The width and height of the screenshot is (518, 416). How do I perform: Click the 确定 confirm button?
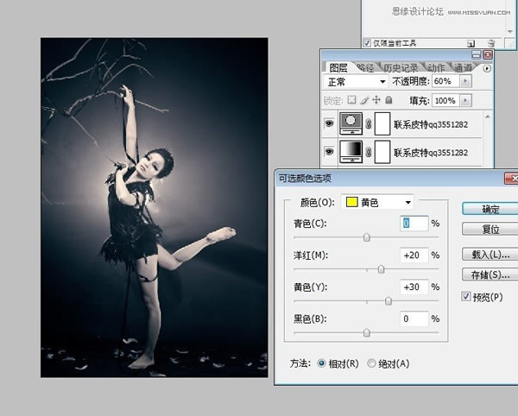tap(490, 210)
